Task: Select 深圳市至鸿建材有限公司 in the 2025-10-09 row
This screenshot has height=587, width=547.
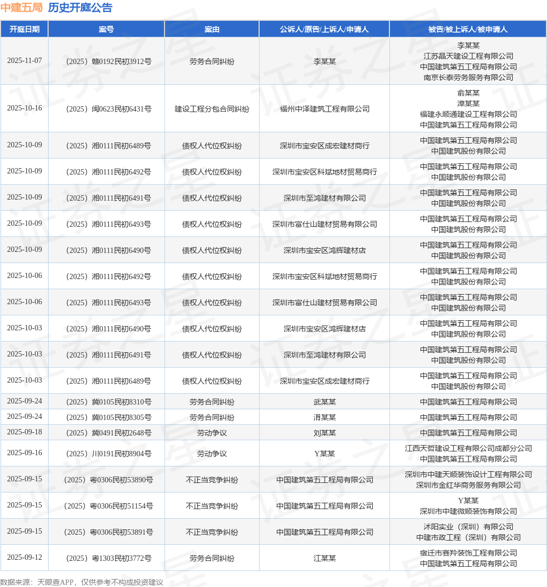Action: click(x=324, y=198)
